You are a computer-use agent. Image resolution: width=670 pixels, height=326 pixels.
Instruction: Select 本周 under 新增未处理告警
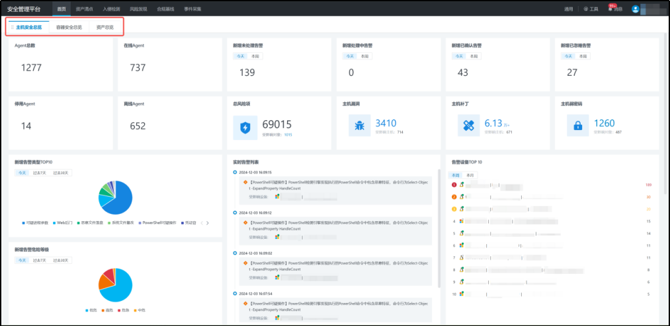(x=255, y=56)
